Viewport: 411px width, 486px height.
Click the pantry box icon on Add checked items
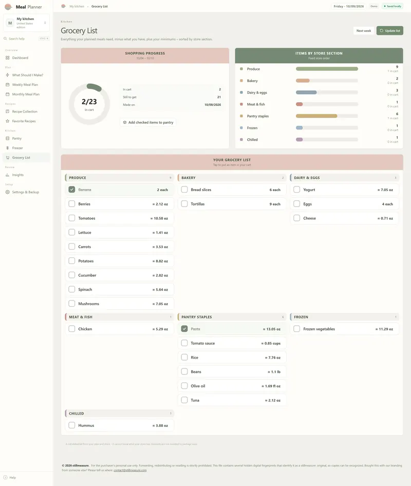[125, 122]
